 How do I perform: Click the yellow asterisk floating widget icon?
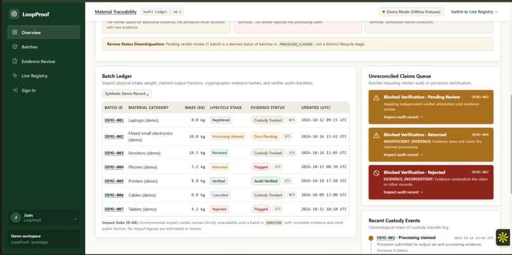click(x=503, y=237)
